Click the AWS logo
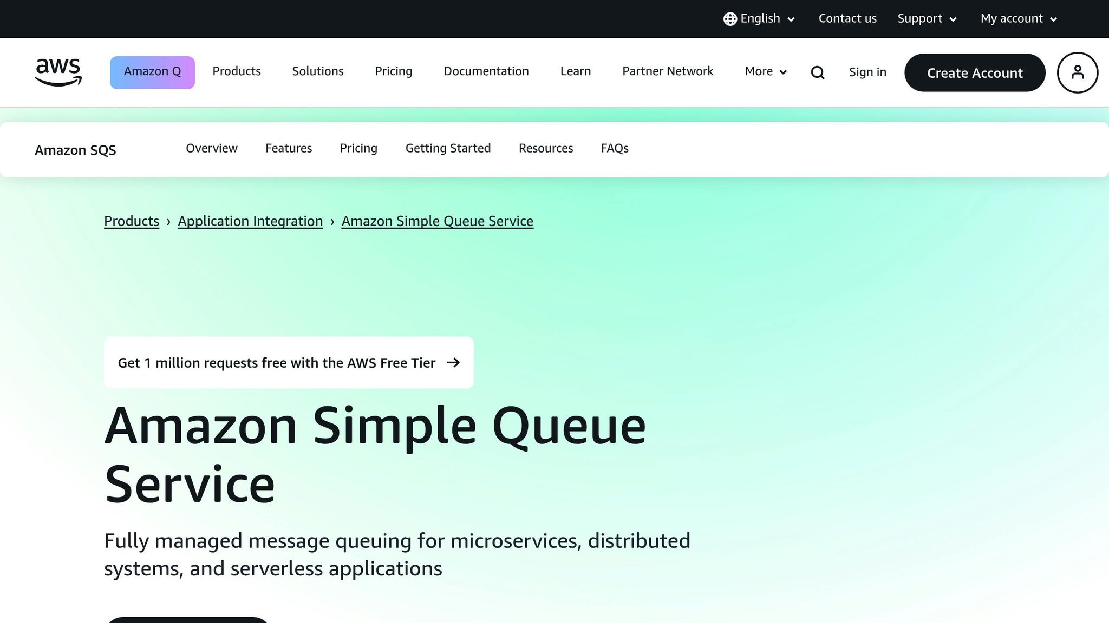 pyautogui.click(x=58, y=72)
